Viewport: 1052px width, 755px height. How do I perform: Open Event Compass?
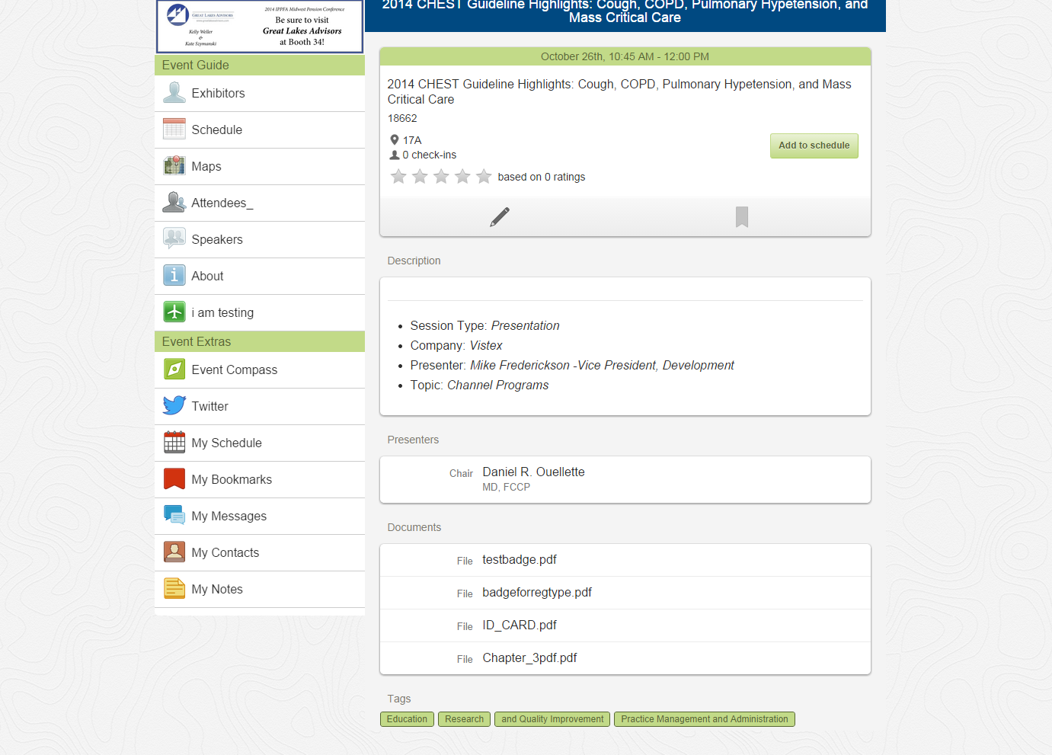tap(260, 370)
